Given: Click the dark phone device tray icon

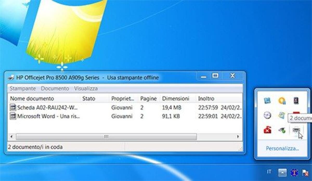Looking at the screenshot, I should pyautogui.click(x=296, y=101).
